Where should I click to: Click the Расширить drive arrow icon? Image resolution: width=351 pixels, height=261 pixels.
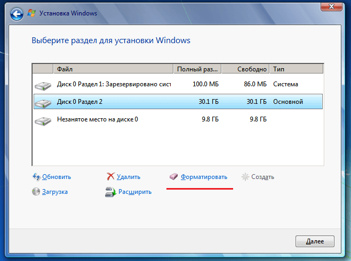(111, 192)
